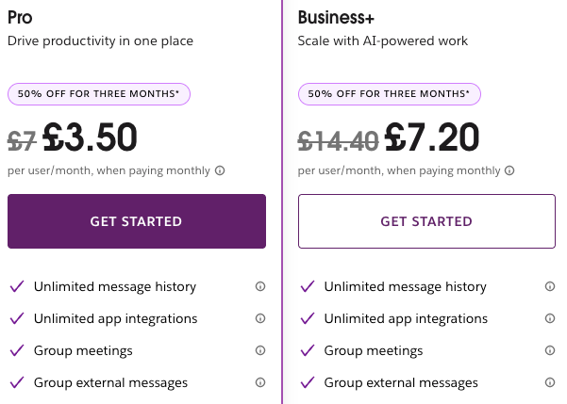Click Business+ plan Get Started button

pos(426,221)
